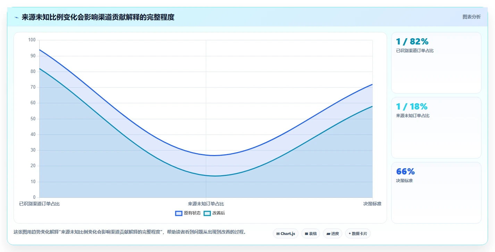
Task: Click the y-axis value 50
Action: click(x=33, y=119)
